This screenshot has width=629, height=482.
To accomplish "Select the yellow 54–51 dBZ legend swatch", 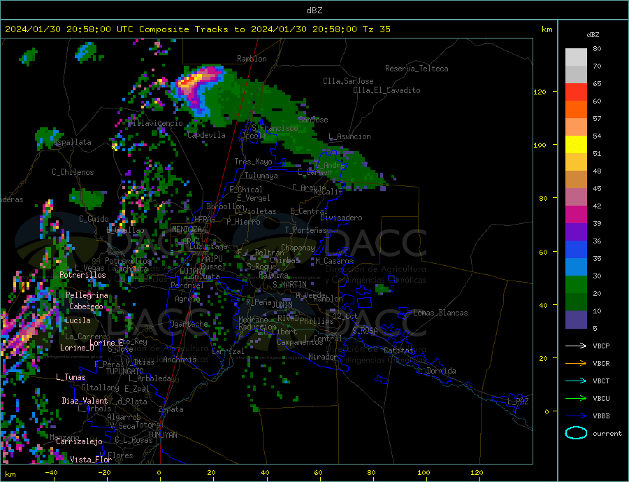I will pyautogui.click(x=576, y=145).
